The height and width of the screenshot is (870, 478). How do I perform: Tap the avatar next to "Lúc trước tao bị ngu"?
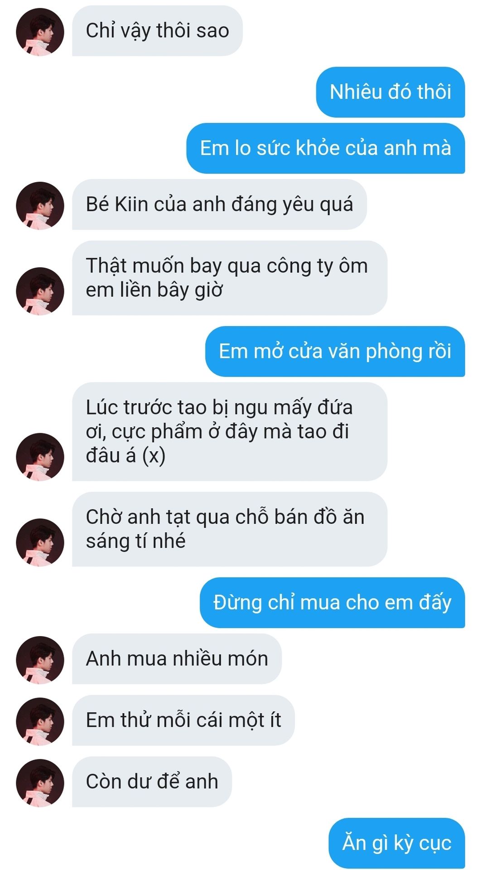[40, 457]
